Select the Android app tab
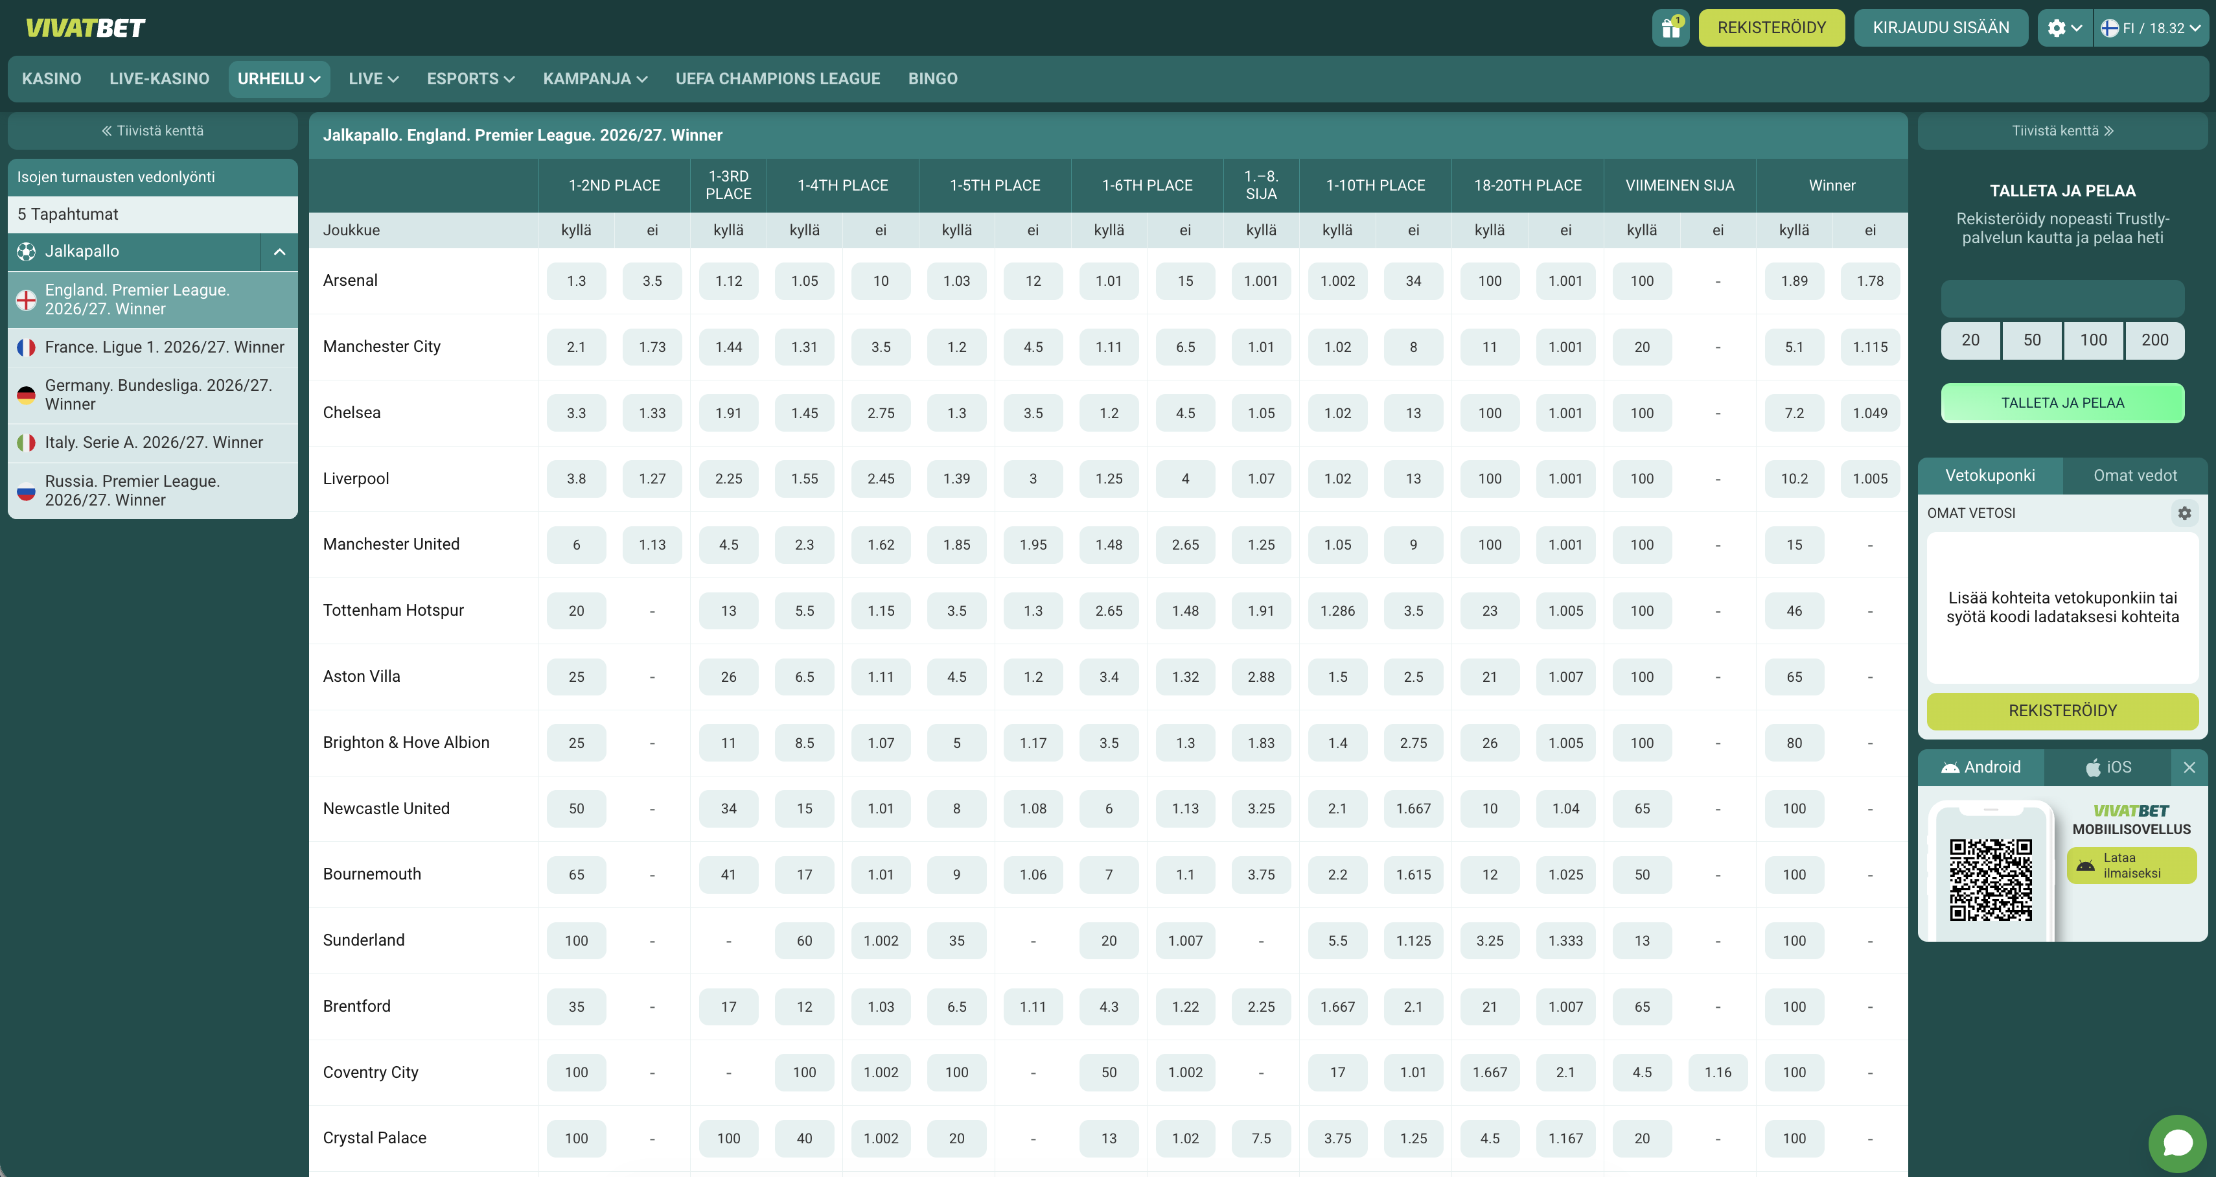 coord(1980,767)
